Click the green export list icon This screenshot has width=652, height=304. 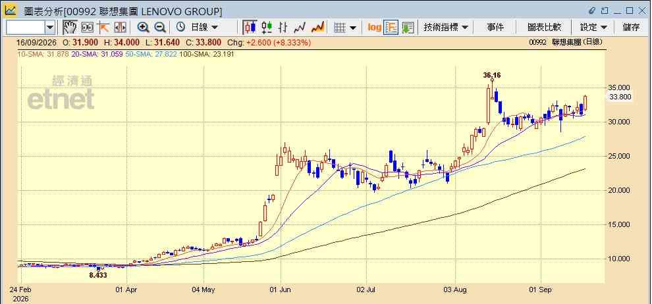click(408, 28)
